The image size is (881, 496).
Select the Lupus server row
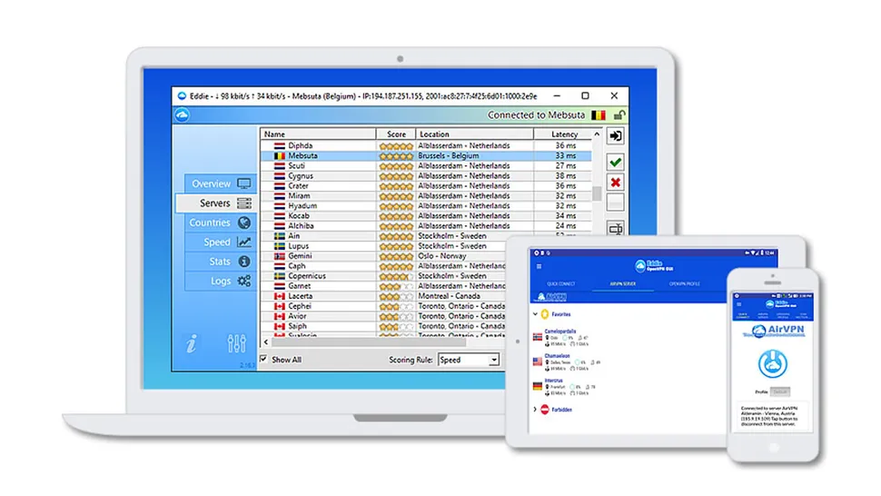(384, 246)
